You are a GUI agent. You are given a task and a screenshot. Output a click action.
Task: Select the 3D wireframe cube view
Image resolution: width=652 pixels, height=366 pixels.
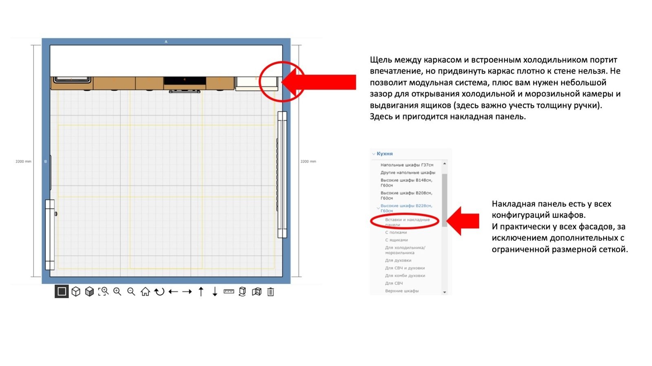(76, 292)
